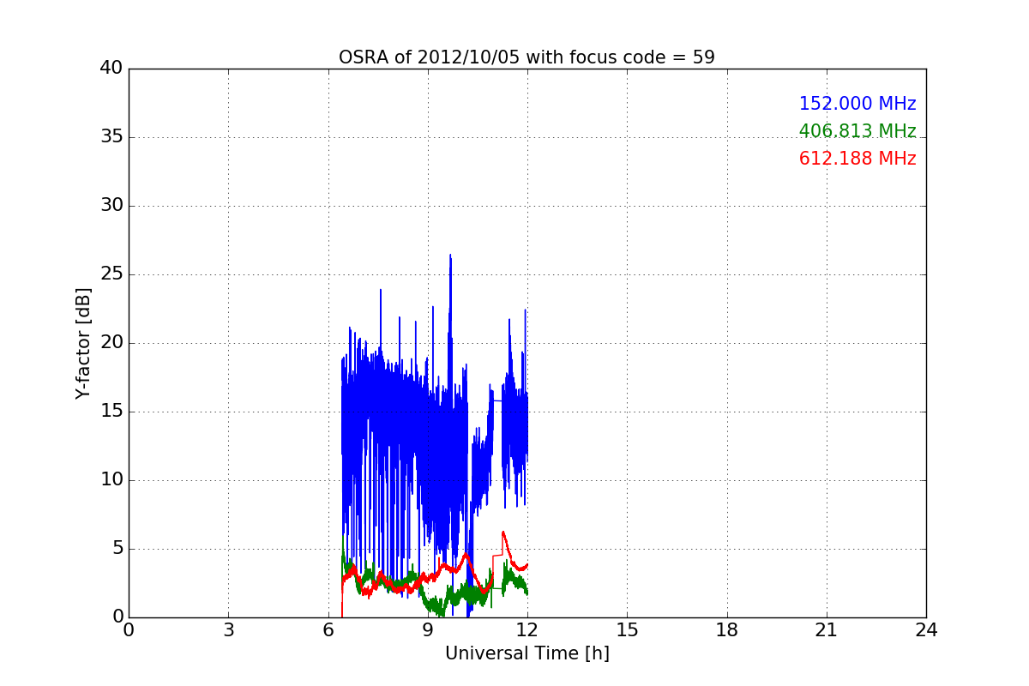Click the 'Universal Time [h]' axis label
Screen dimensions: 1029x686
coord(527,653)
